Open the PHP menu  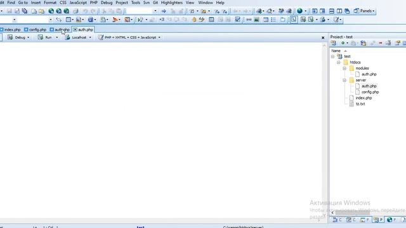tap(93, 3)
